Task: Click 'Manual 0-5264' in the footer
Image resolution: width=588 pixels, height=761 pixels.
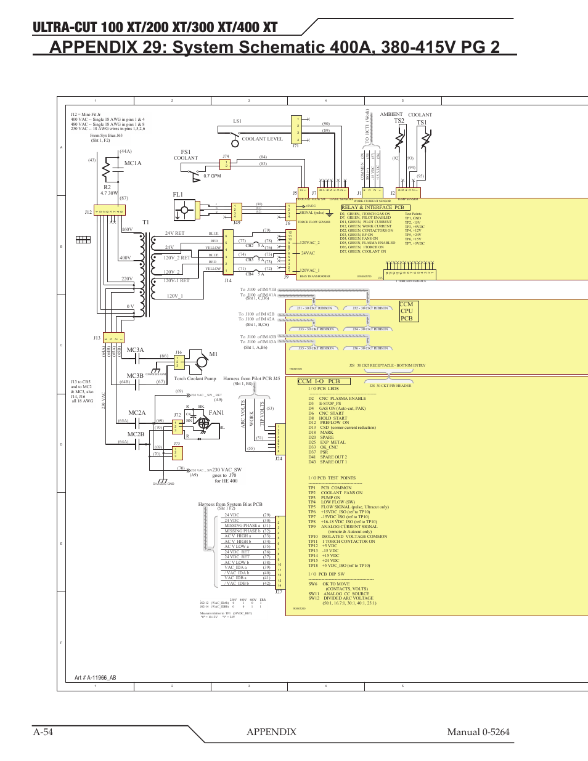Action: tap(478, 731)
